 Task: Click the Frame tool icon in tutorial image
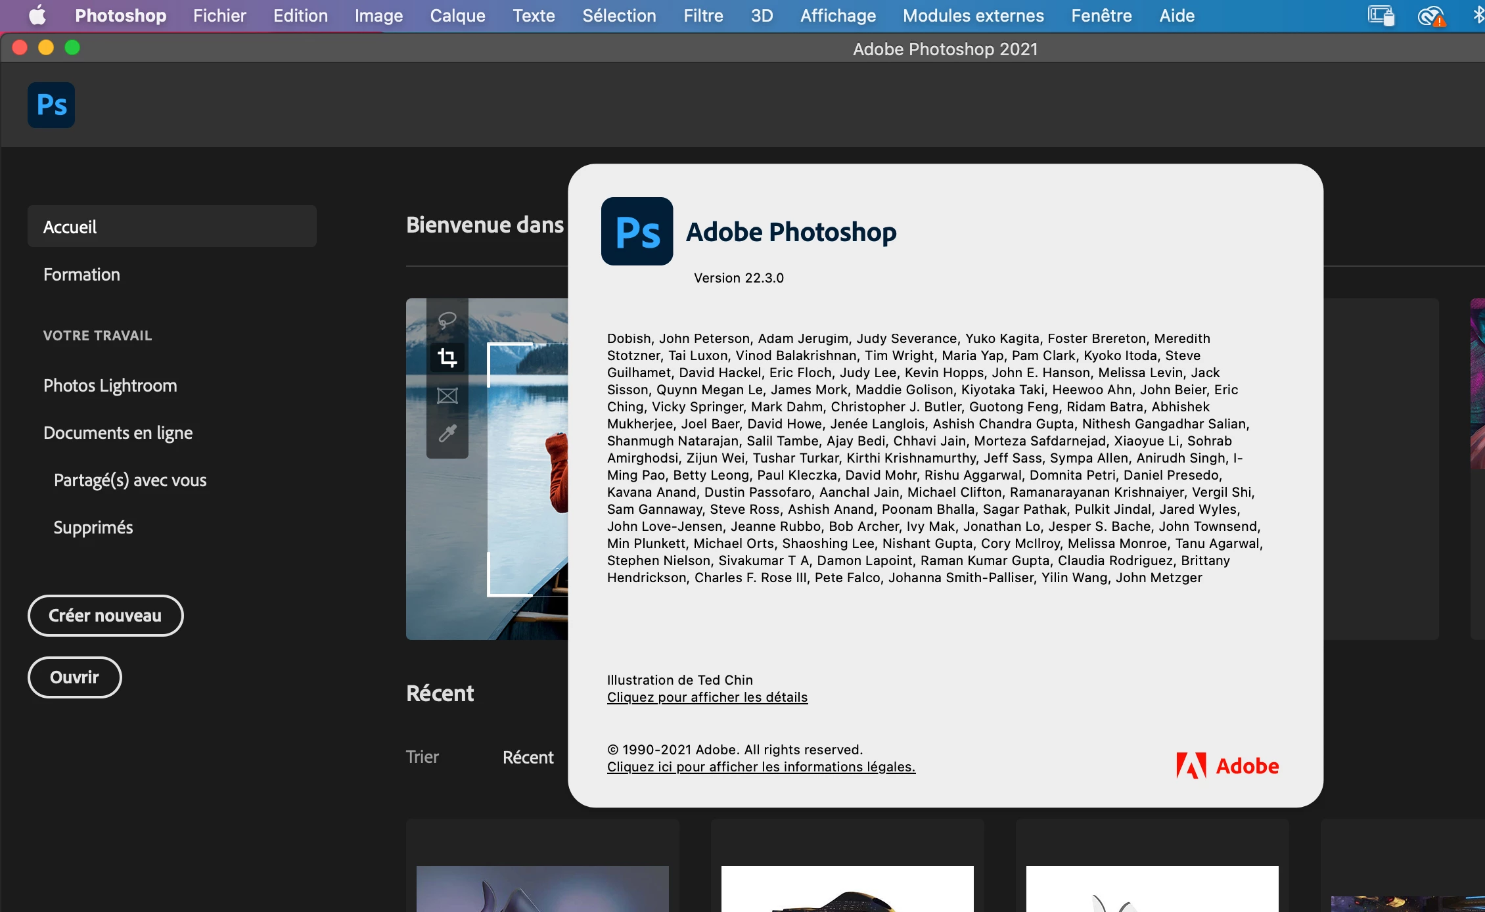[x=447, y=396]
